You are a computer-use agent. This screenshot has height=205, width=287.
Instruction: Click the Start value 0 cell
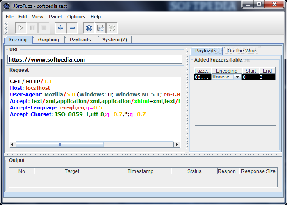coord(251,77)
